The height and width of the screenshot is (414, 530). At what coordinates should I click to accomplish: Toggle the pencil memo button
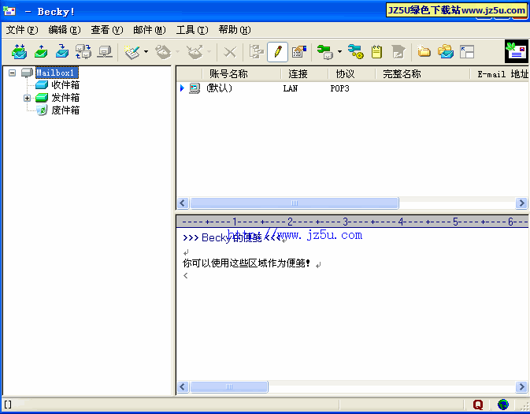tap(277, 52)
